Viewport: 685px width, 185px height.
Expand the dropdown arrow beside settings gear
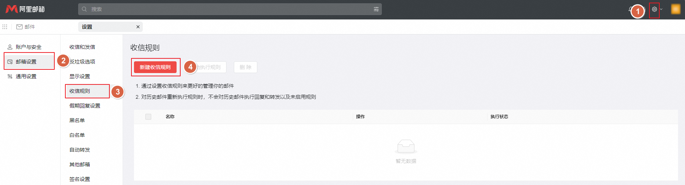tap(661, 9)
